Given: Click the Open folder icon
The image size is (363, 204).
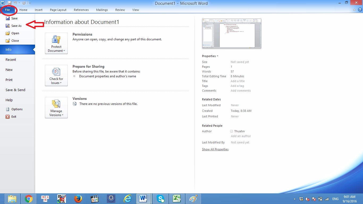Looking at the screenshot, I should point(8,33).
